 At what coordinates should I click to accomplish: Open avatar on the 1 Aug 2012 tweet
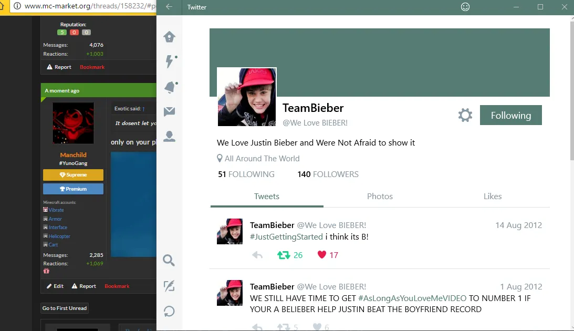[x=229, y=293]
